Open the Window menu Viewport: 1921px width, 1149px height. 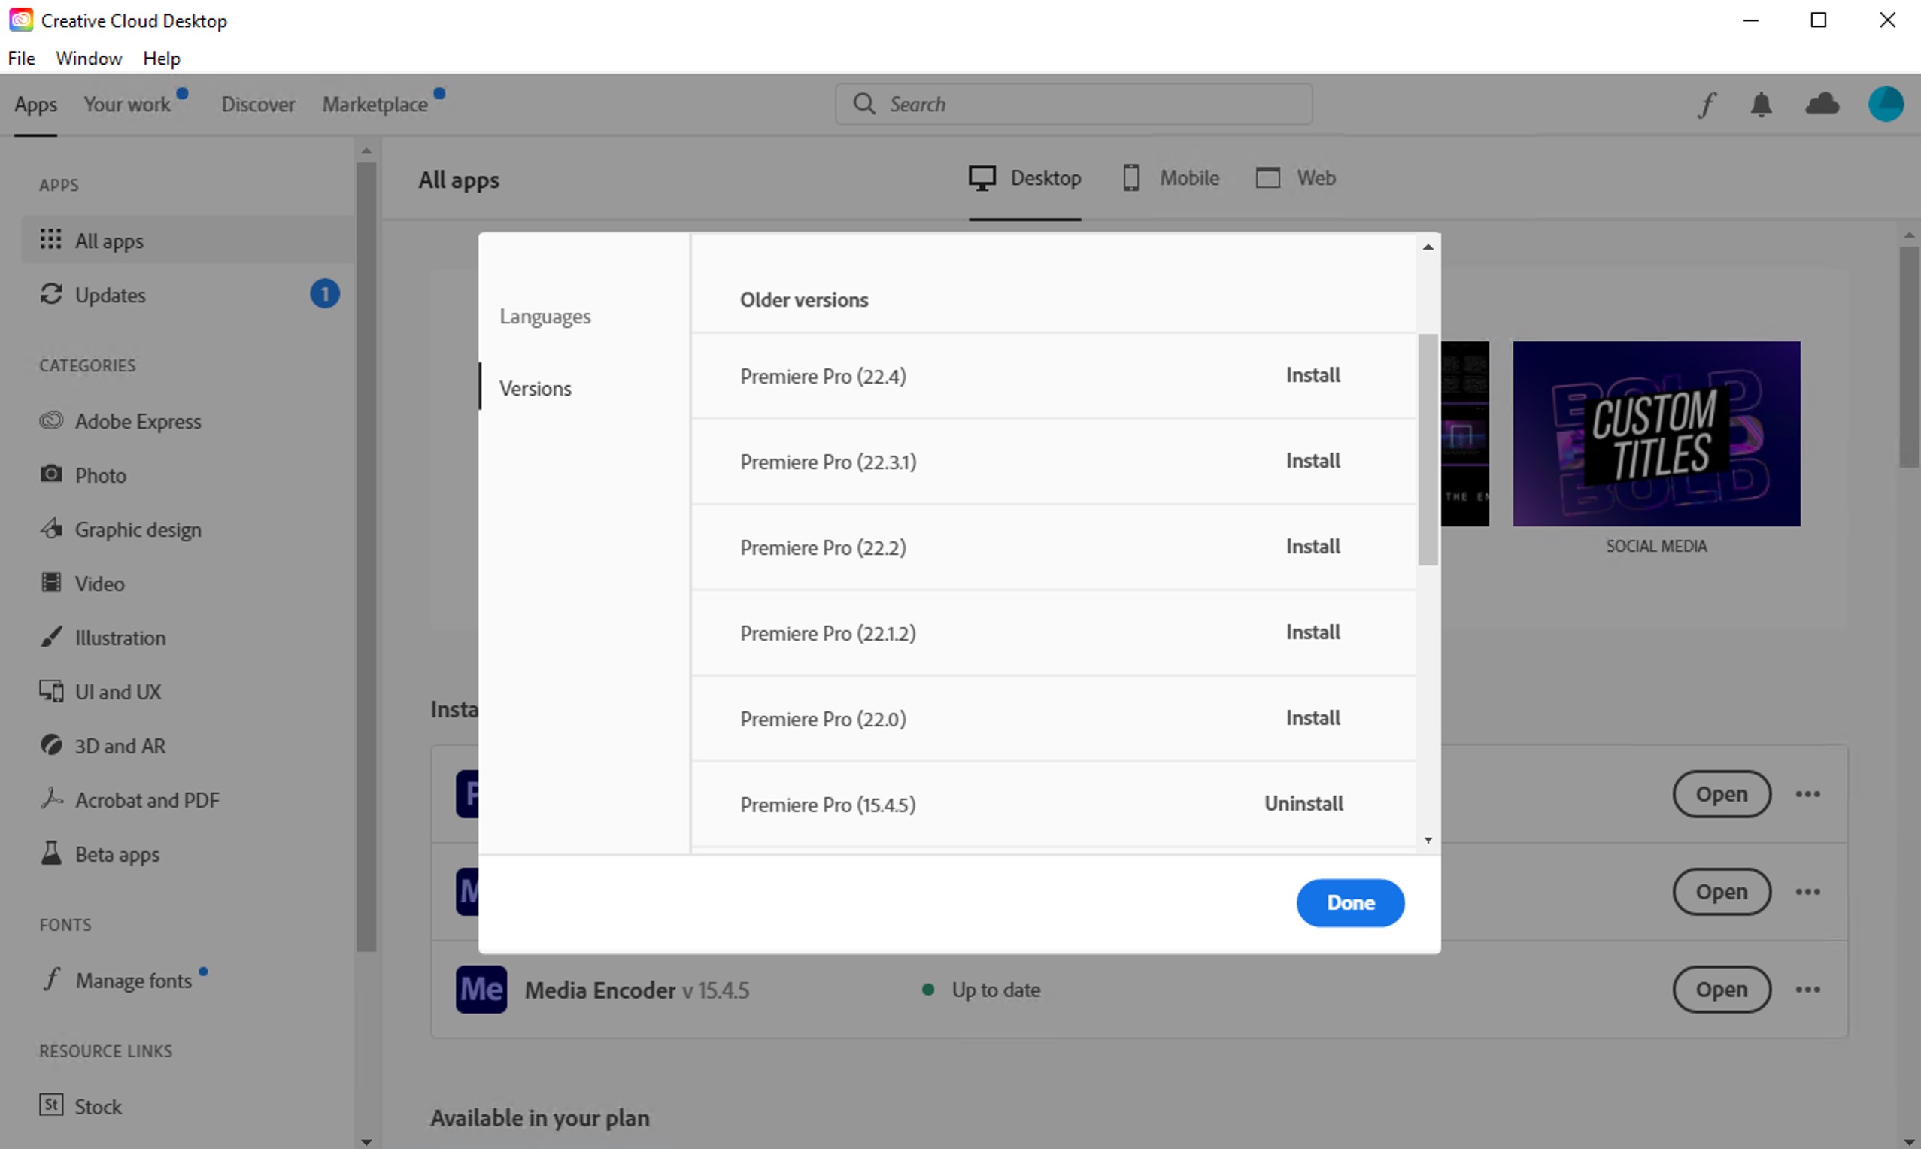click(x=89, y=58)
